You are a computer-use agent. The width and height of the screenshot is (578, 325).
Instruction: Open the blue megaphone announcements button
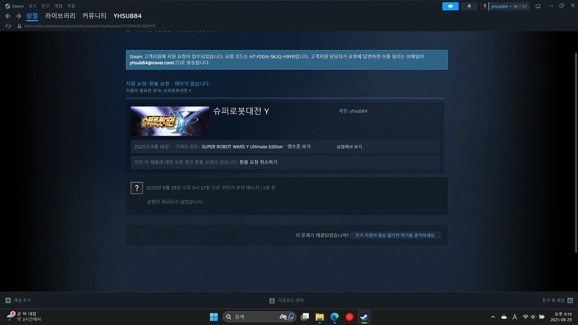pos(450,6)
